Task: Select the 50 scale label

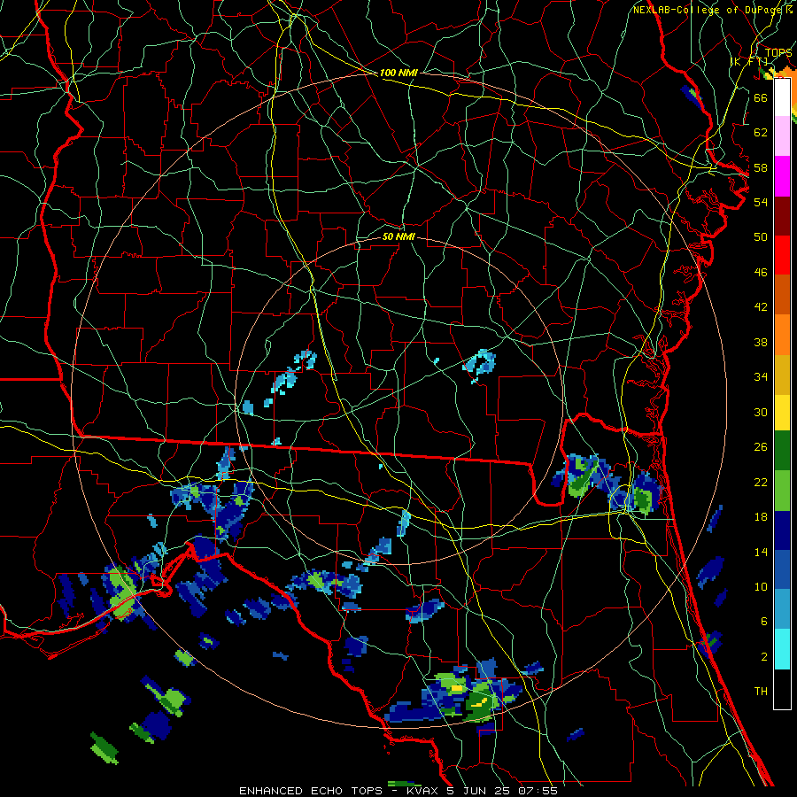Action: click(x=761, y=236)
